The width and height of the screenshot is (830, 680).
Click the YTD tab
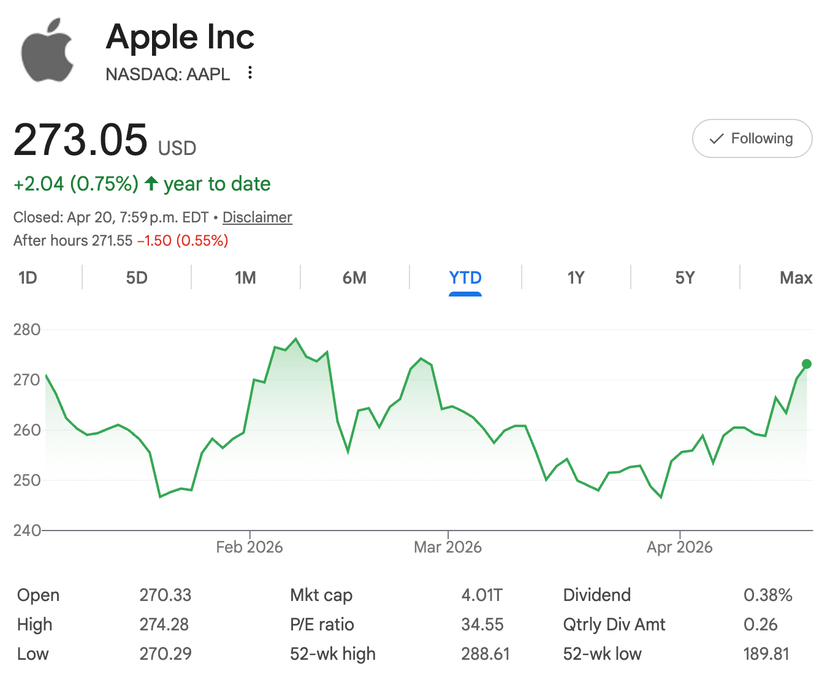(465, 278)
